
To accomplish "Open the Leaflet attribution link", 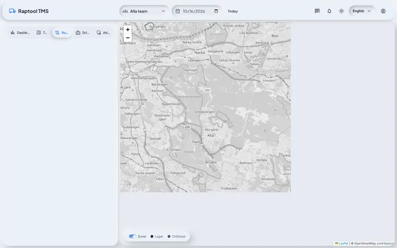I will [343, 244].
